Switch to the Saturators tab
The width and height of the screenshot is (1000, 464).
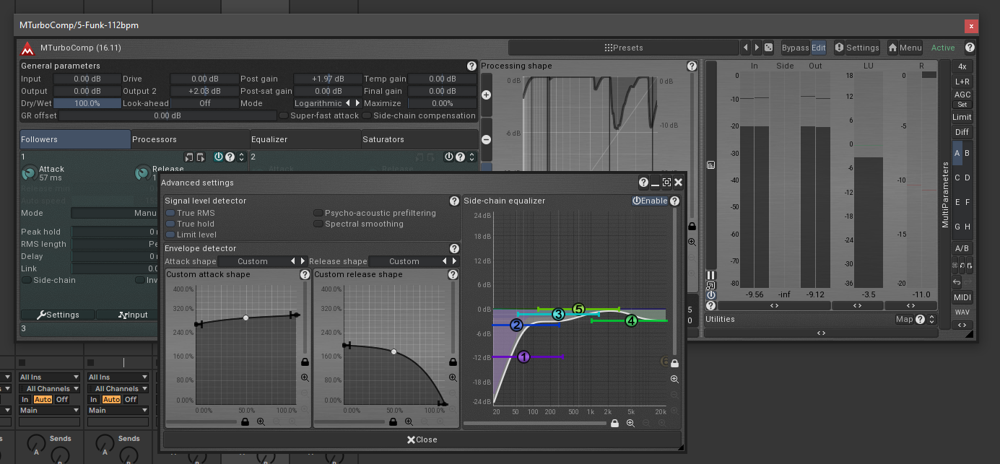[x=419, y=139]
